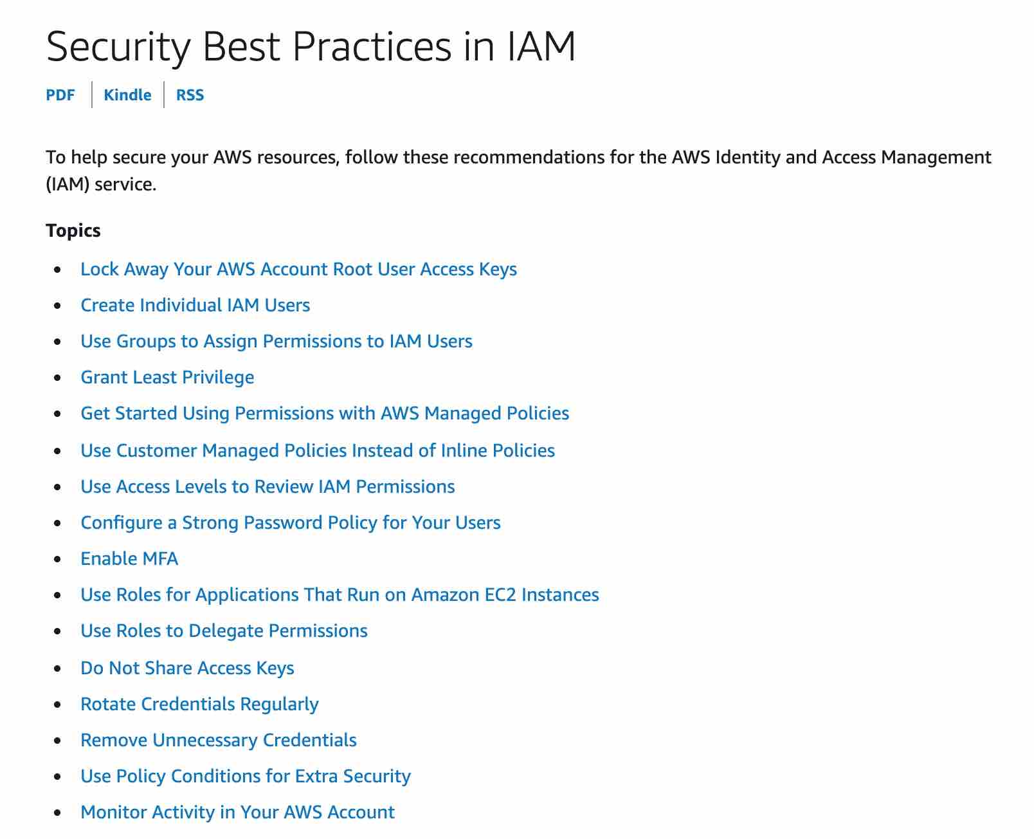Open Get Started with AWS Managed Policies

coord(325,413)
